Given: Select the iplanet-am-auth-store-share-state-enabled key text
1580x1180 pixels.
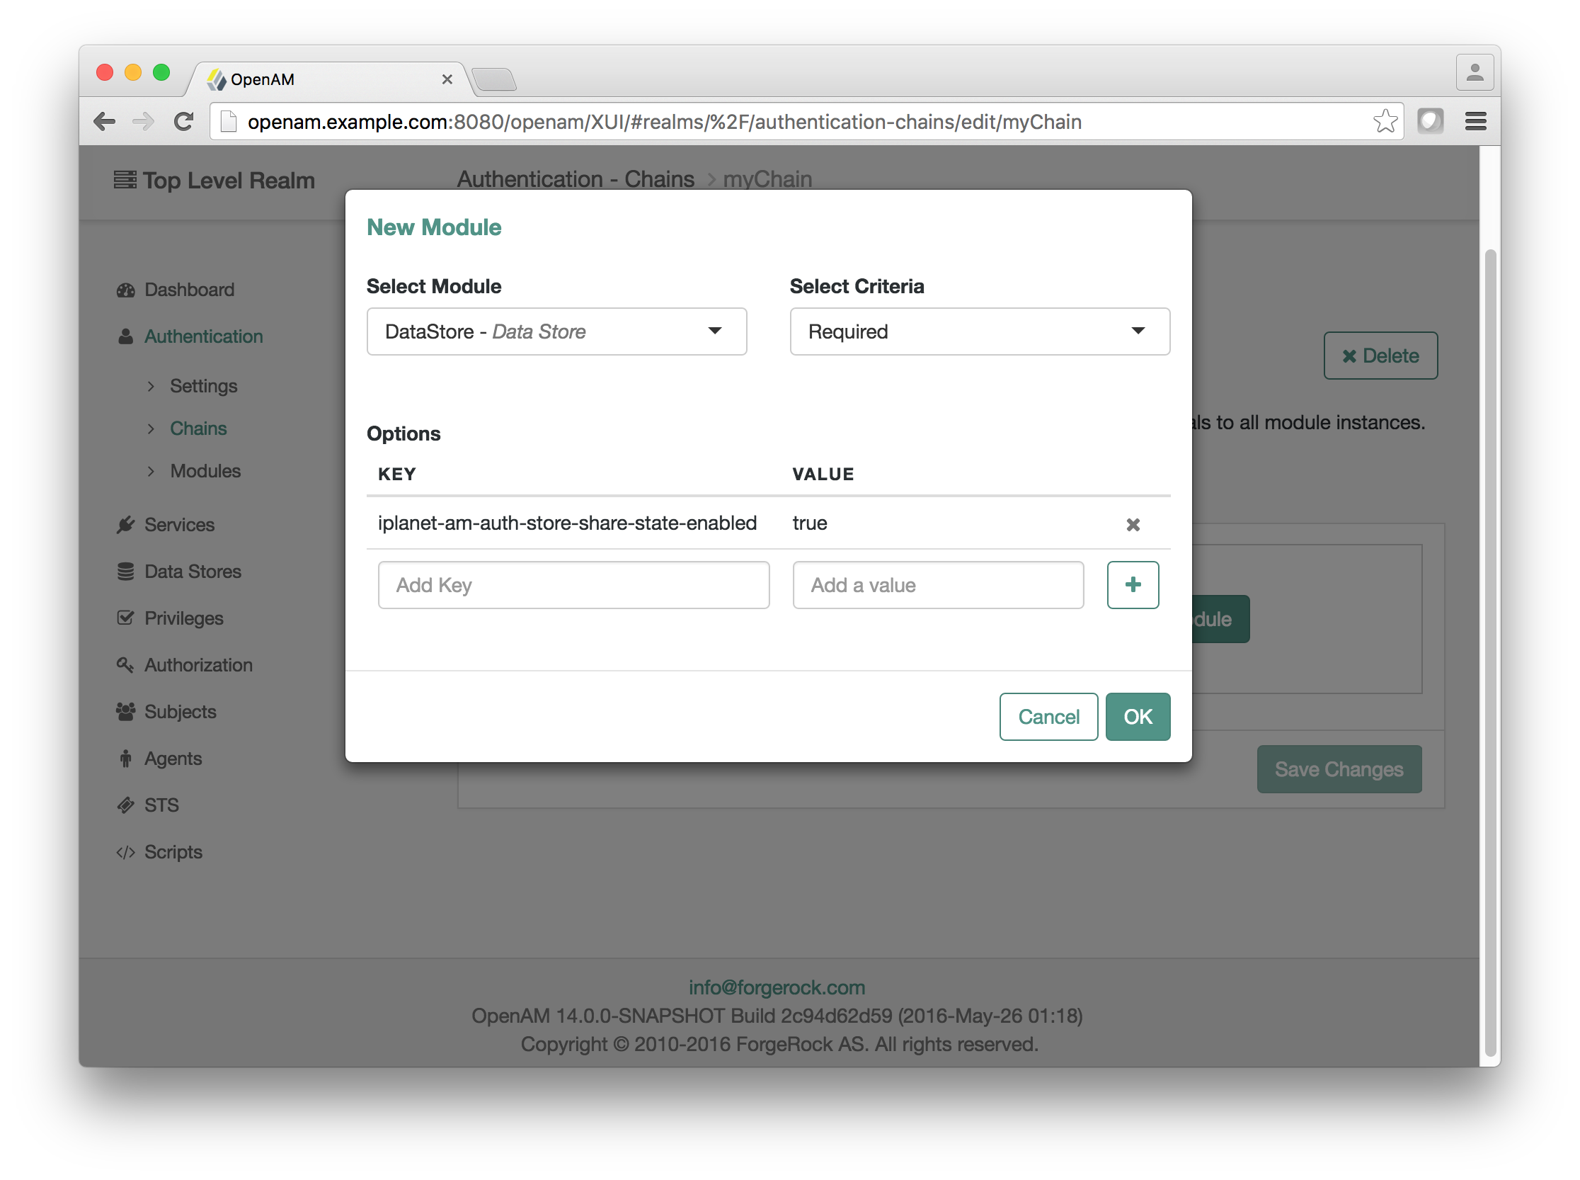Looking at the screenshot, I should pyautogui.click(x=567, y=523).
